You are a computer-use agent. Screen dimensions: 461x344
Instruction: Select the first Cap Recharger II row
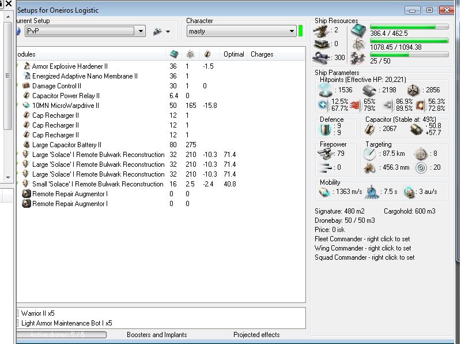click(x=161, y=115)
